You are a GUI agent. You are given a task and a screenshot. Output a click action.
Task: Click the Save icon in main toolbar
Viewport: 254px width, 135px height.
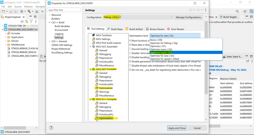point(11,11)
